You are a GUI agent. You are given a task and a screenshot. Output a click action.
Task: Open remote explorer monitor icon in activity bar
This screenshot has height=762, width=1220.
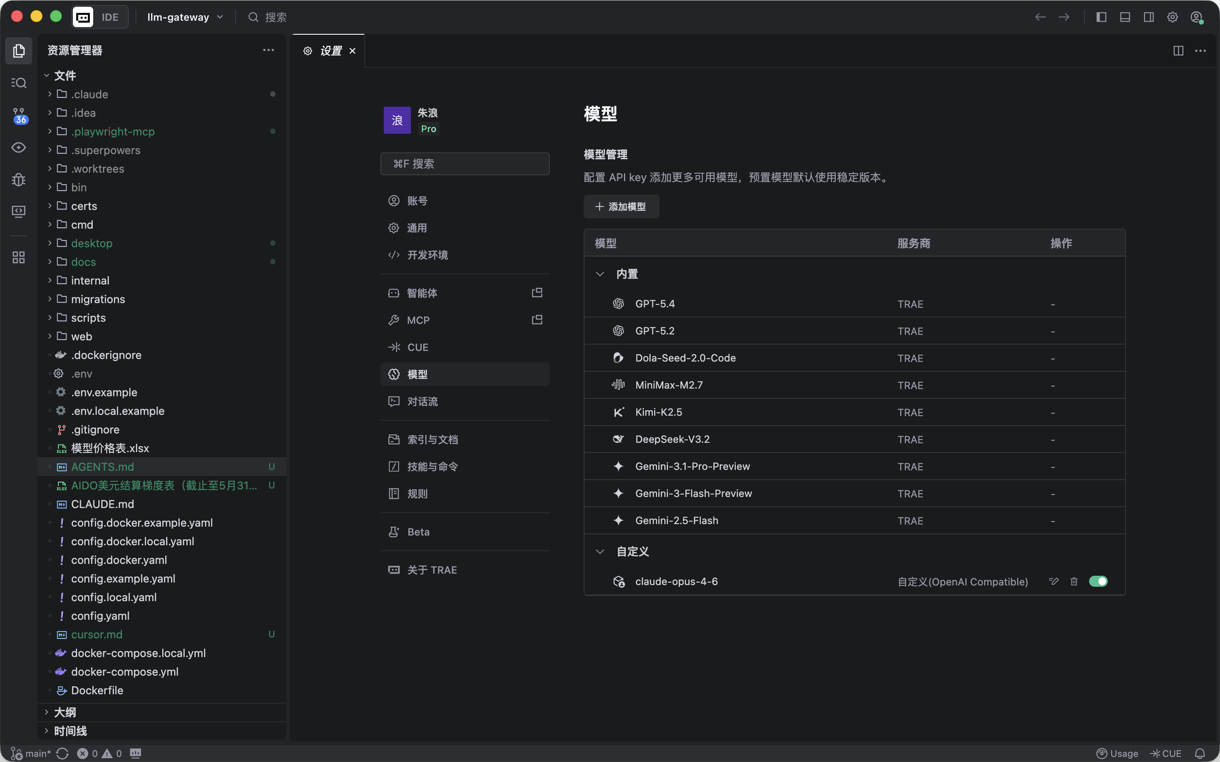tap(19, 211)
